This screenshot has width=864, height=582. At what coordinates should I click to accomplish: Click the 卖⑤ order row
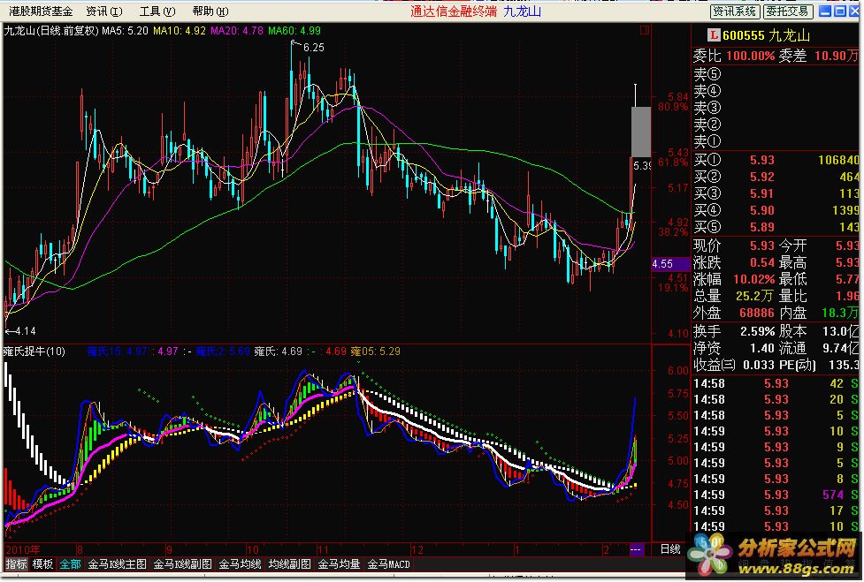click(x=776, y=74)
